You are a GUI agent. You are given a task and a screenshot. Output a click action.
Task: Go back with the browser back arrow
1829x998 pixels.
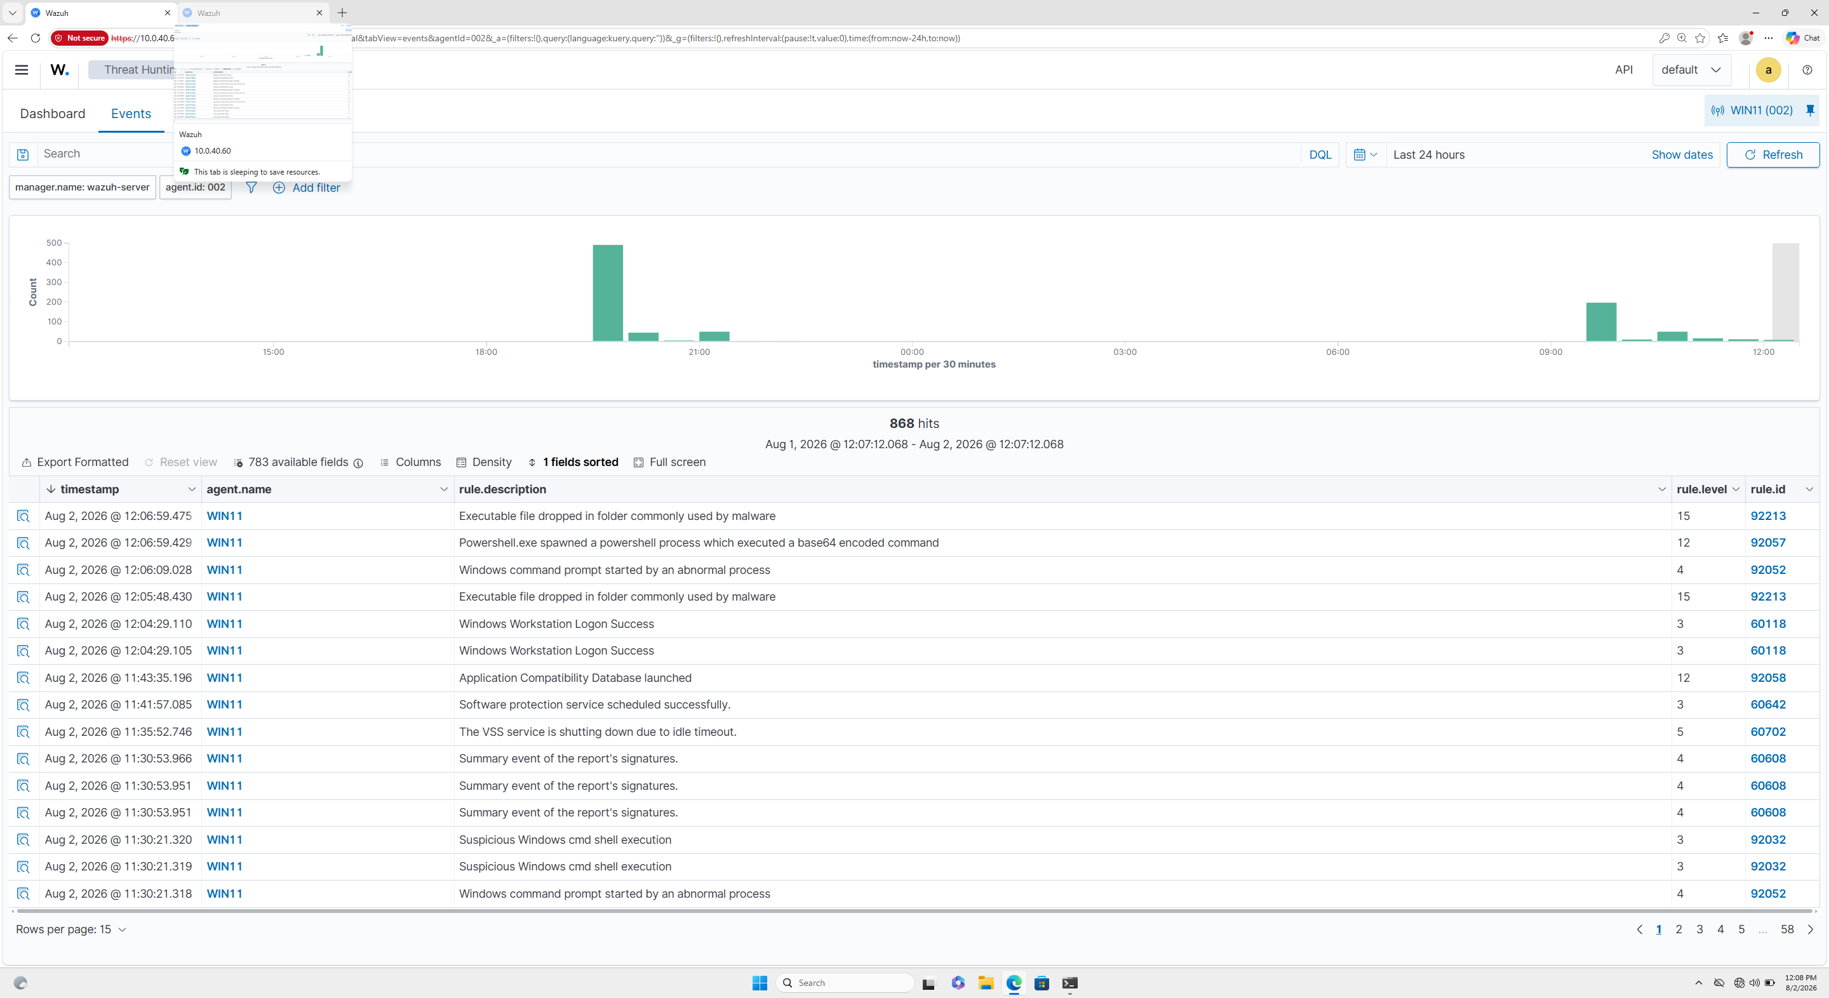pyautogui.click(x=12, y=38)
